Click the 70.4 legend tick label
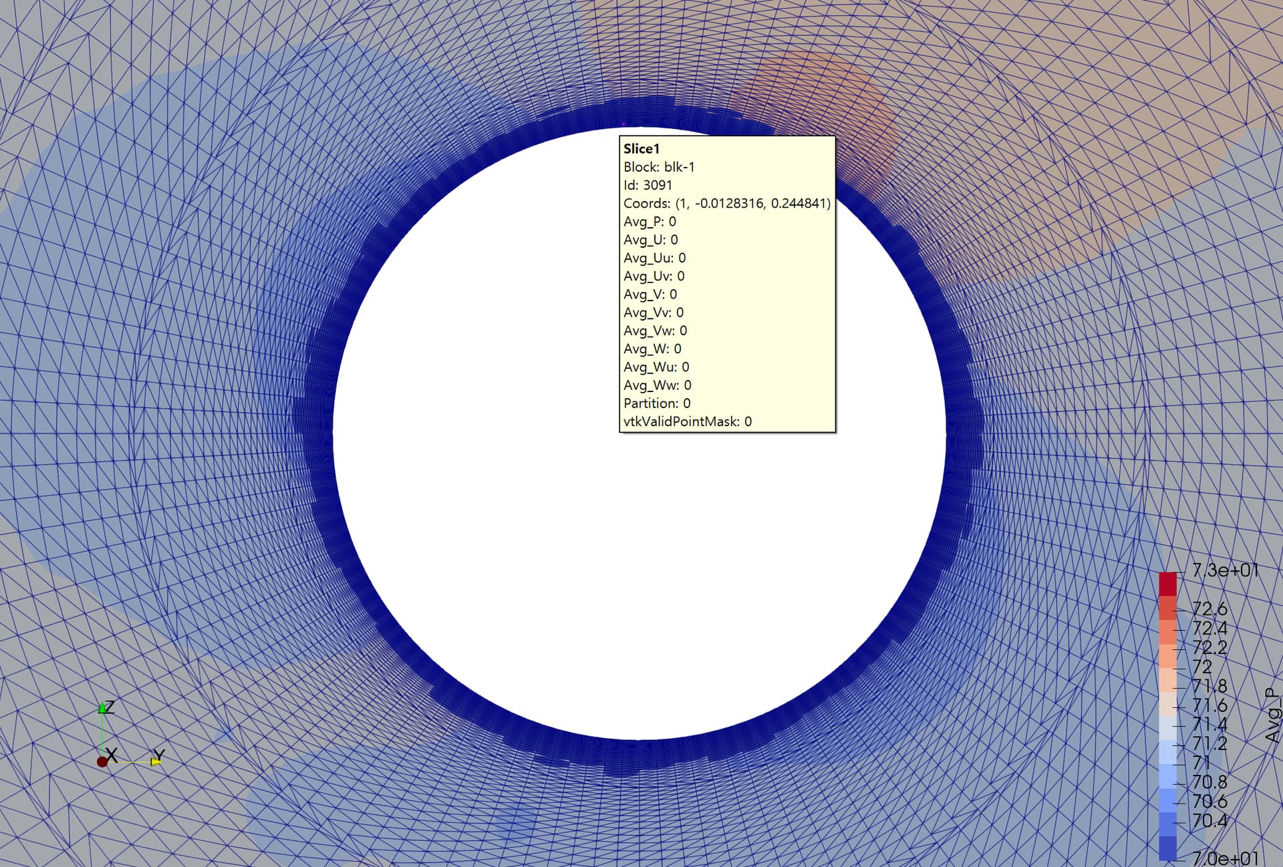 1209,820
